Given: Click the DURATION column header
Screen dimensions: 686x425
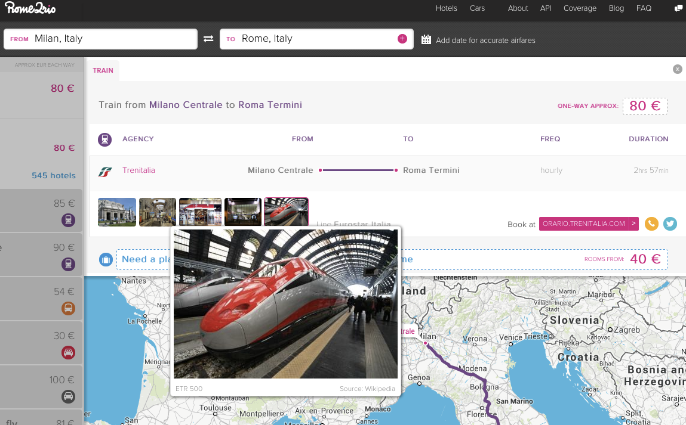Looking at the screenshot, I should click(648, 139).
